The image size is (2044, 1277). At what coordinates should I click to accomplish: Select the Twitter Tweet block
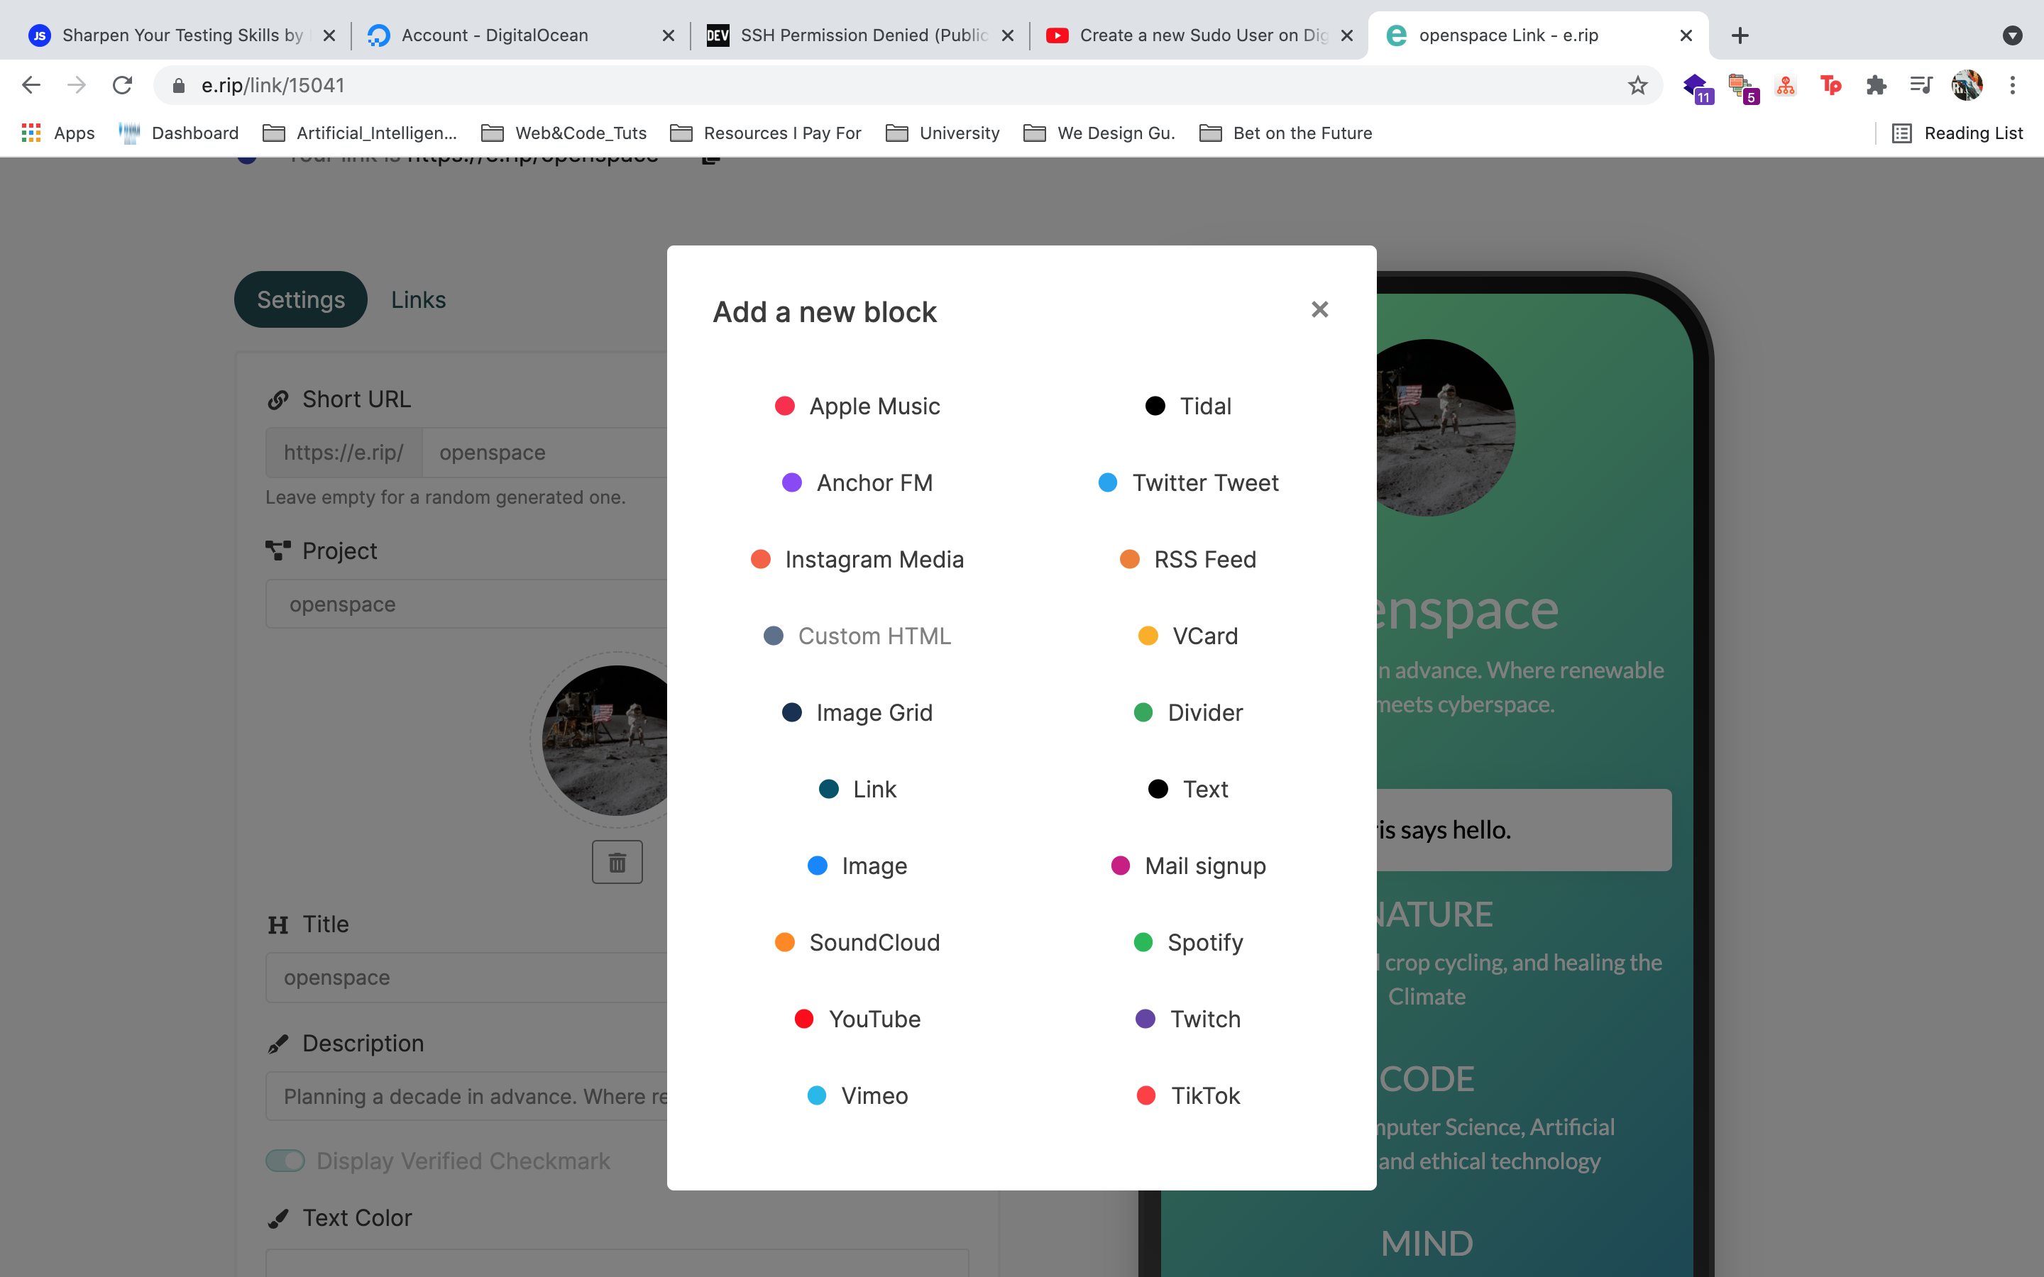(x=1187, y=483)
